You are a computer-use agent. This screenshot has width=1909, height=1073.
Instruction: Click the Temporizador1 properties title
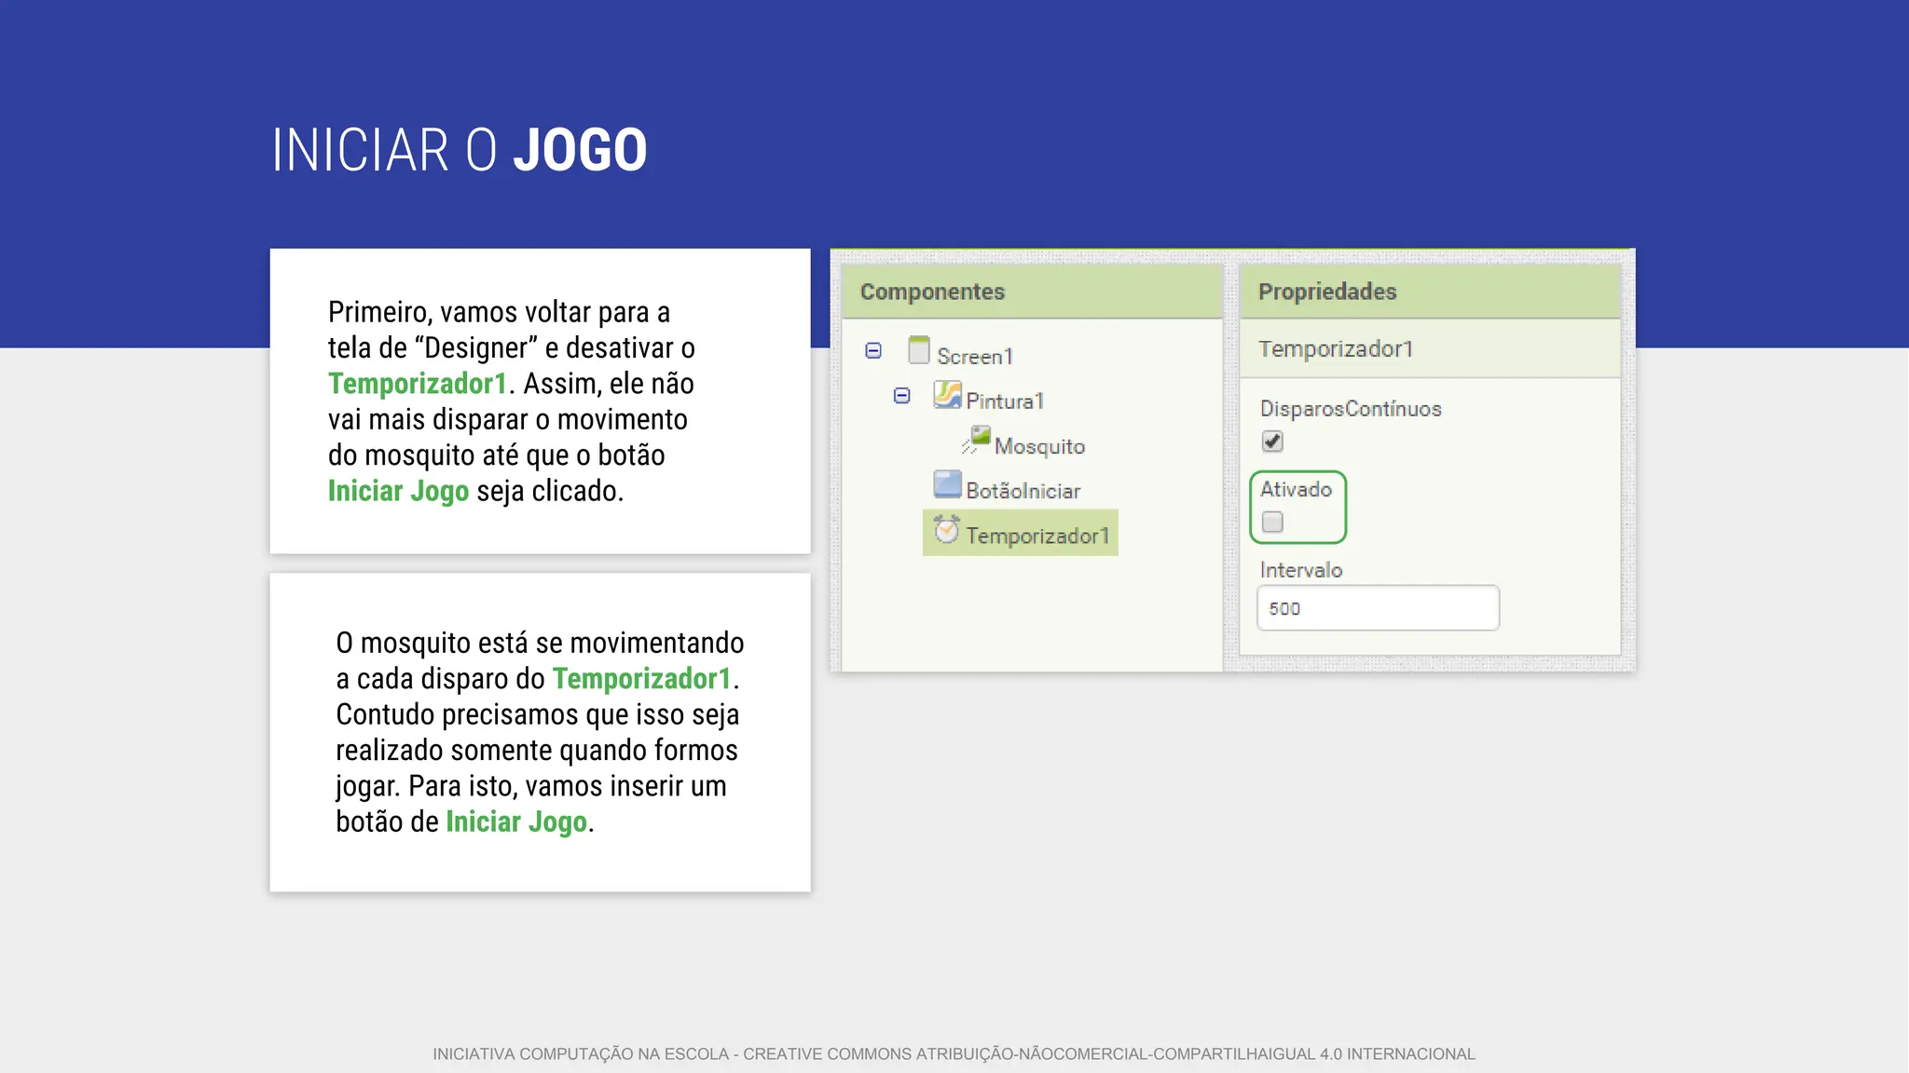pos(1336,349)
